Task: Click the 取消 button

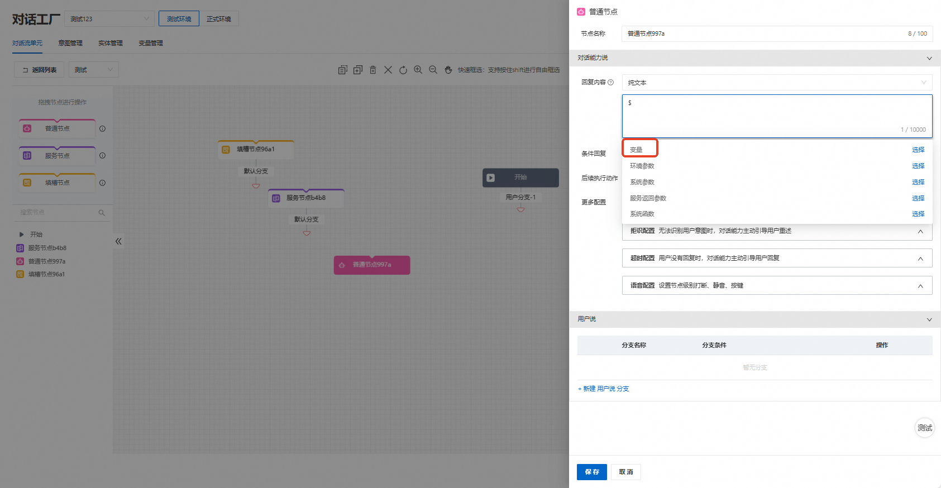Action: click(626, 472)
